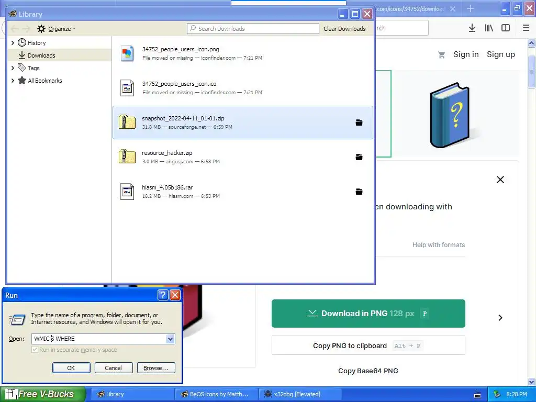Click Sign up link

501,54
